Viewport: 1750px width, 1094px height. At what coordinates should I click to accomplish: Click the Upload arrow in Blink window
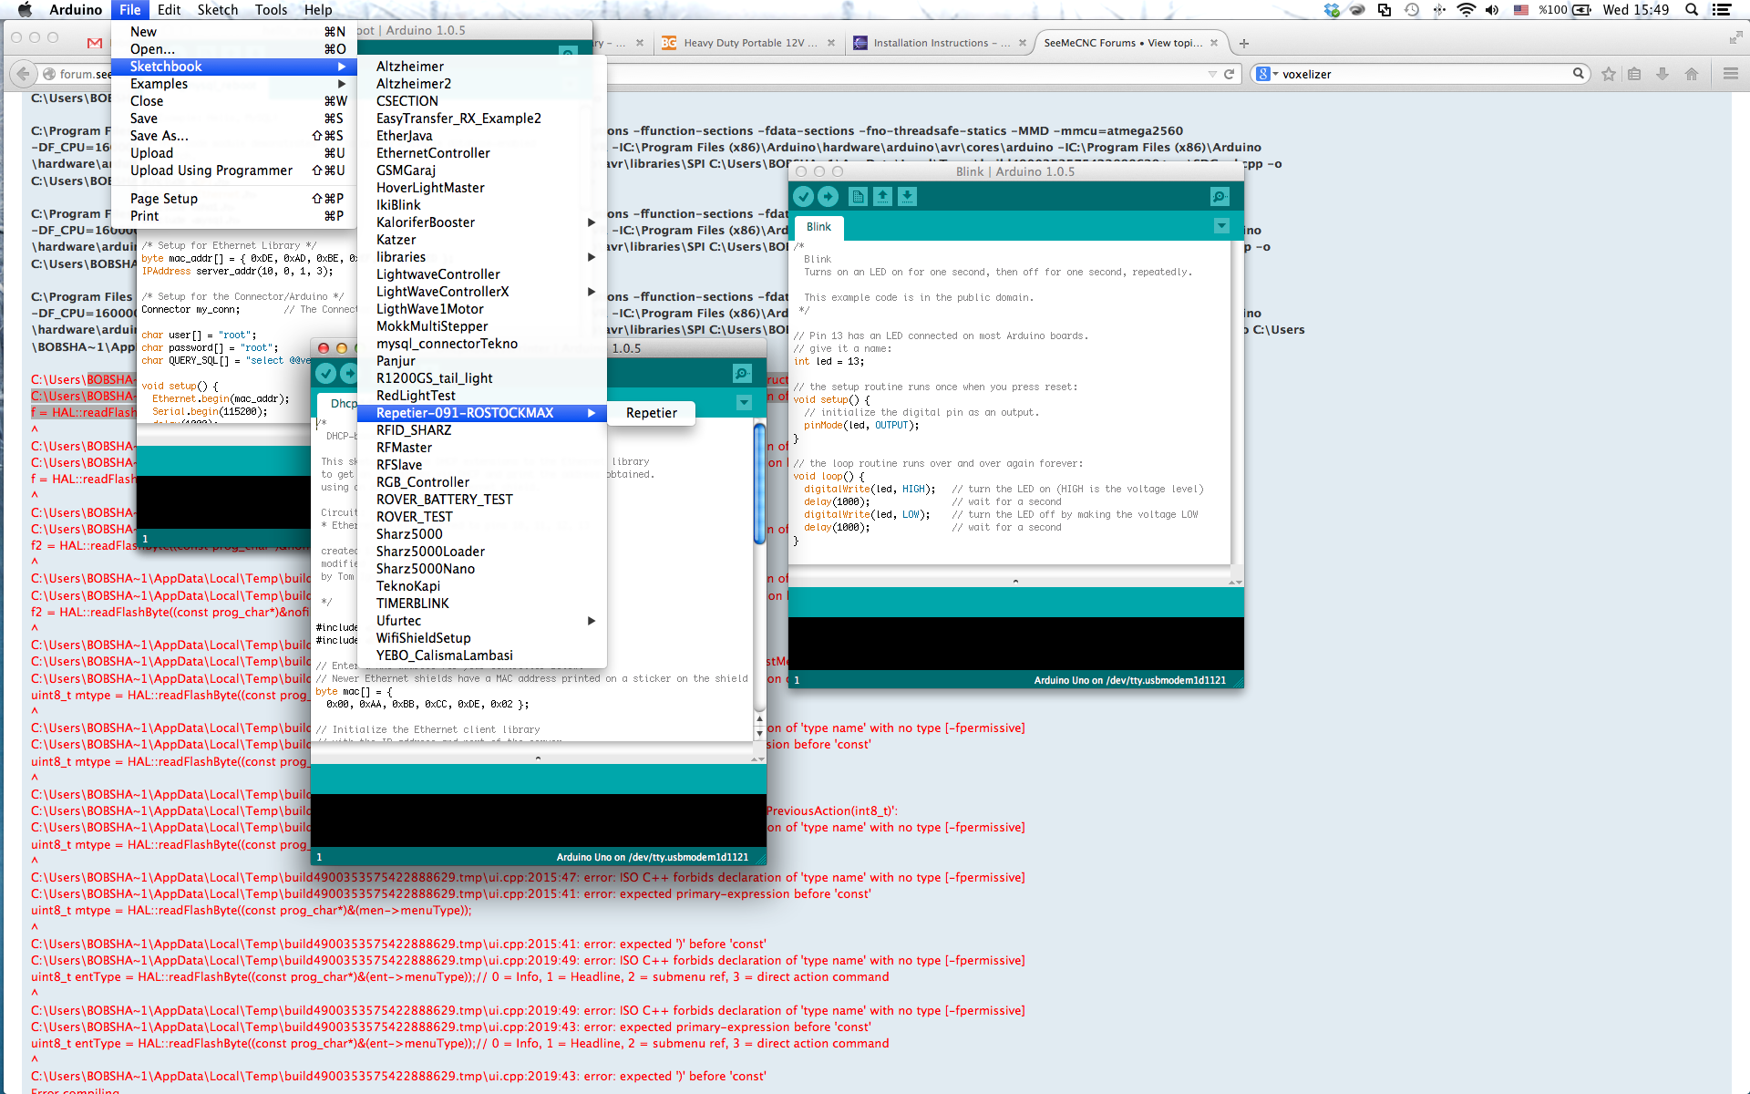(x=828, y=197)
